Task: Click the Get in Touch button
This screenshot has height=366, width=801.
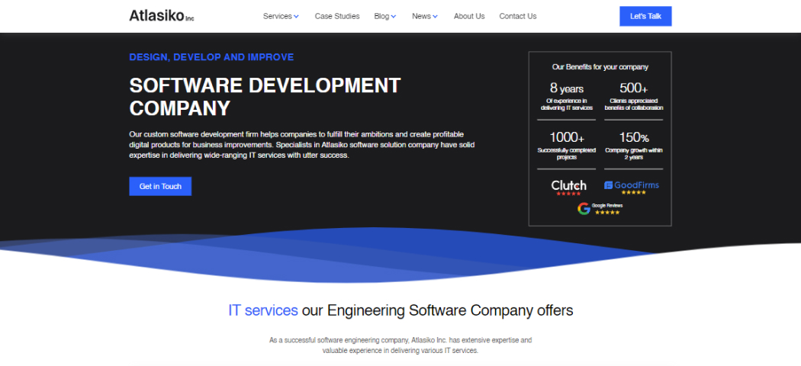Action: (160, 186)
